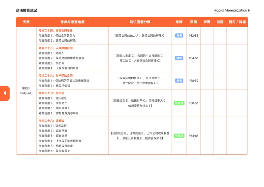Click the 常考 badge in the P54-57 row
Screen dimensions: 264x187
point(179,58)
